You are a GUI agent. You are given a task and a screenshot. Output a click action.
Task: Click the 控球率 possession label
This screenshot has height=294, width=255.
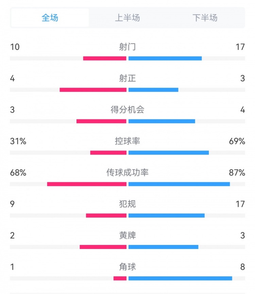(128, 141)
